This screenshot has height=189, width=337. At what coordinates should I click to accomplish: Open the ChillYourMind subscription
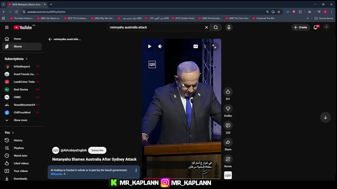pyautogui.click(x=22, y=112)
